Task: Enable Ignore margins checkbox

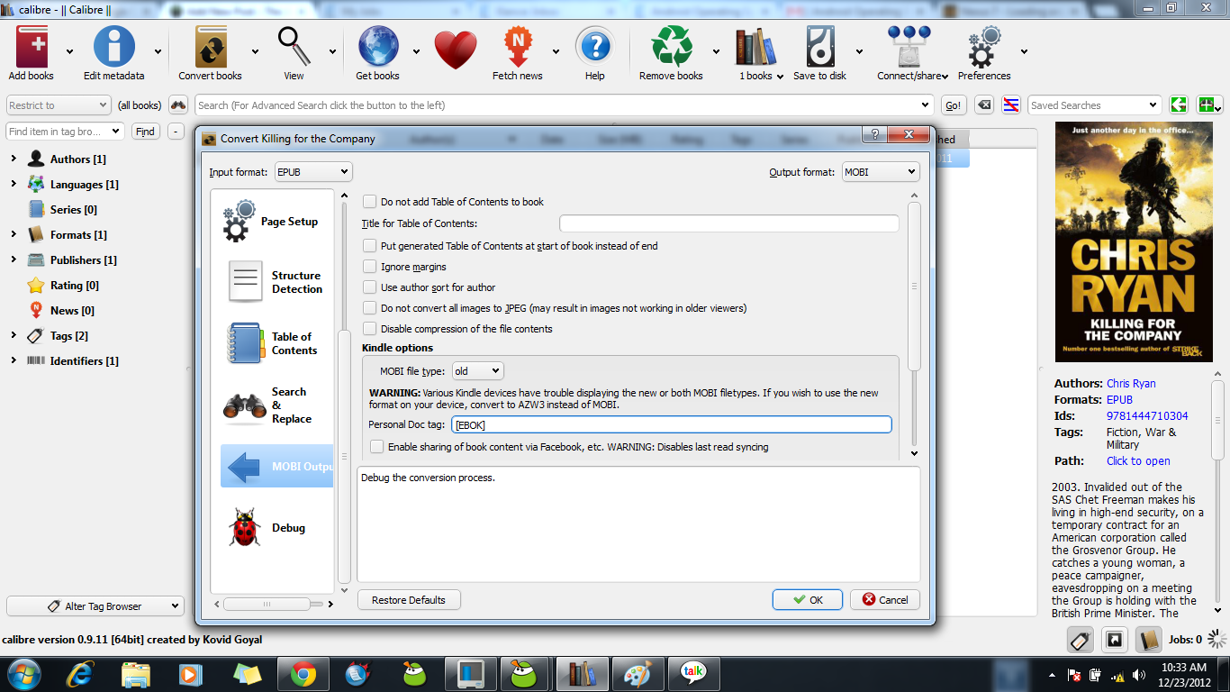Action: [x=370, y=267]
